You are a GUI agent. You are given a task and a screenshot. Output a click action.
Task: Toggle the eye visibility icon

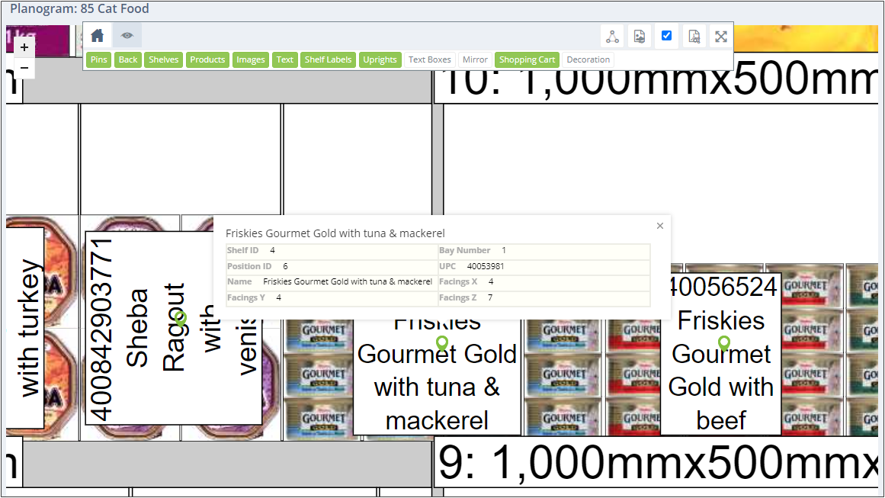click(127, 36)
